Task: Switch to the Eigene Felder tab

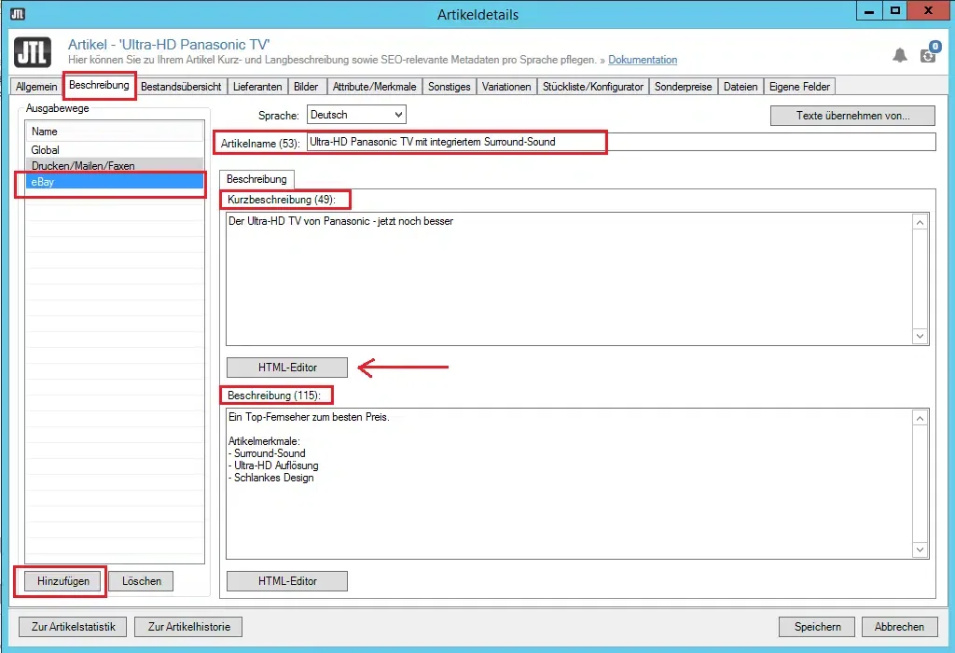Action: tap(799, 87)
